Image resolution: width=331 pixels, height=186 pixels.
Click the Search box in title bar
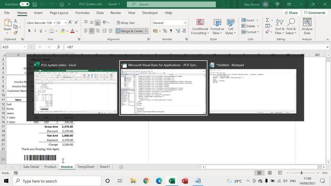(x=171, y=4)
